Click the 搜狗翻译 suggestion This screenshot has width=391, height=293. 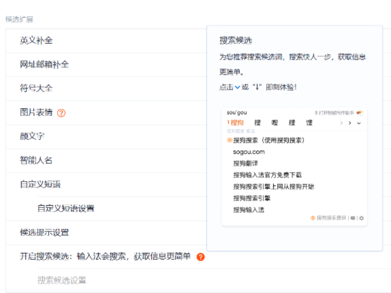click(x=246, y=163)
